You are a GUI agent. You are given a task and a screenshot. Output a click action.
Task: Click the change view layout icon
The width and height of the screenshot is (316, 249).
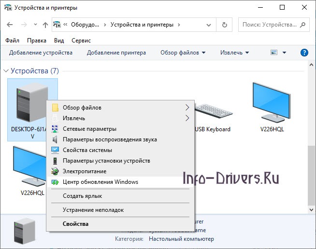click(274, 53)
